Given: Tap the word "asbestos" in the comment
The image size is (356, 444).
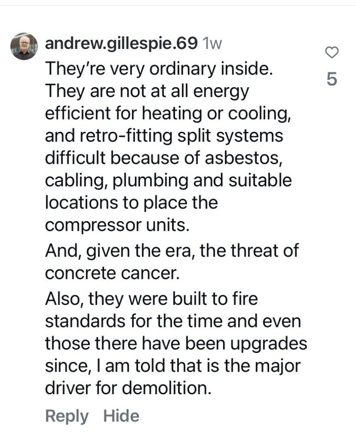Looking at the screenshot, I should point(242,159).
